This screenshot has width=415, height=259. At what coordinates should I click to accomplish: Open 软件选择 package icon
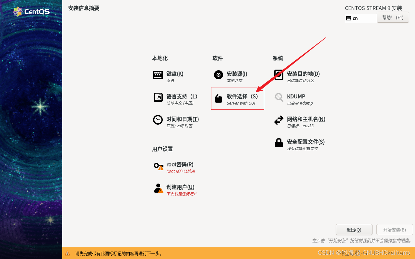click(218, 97)
